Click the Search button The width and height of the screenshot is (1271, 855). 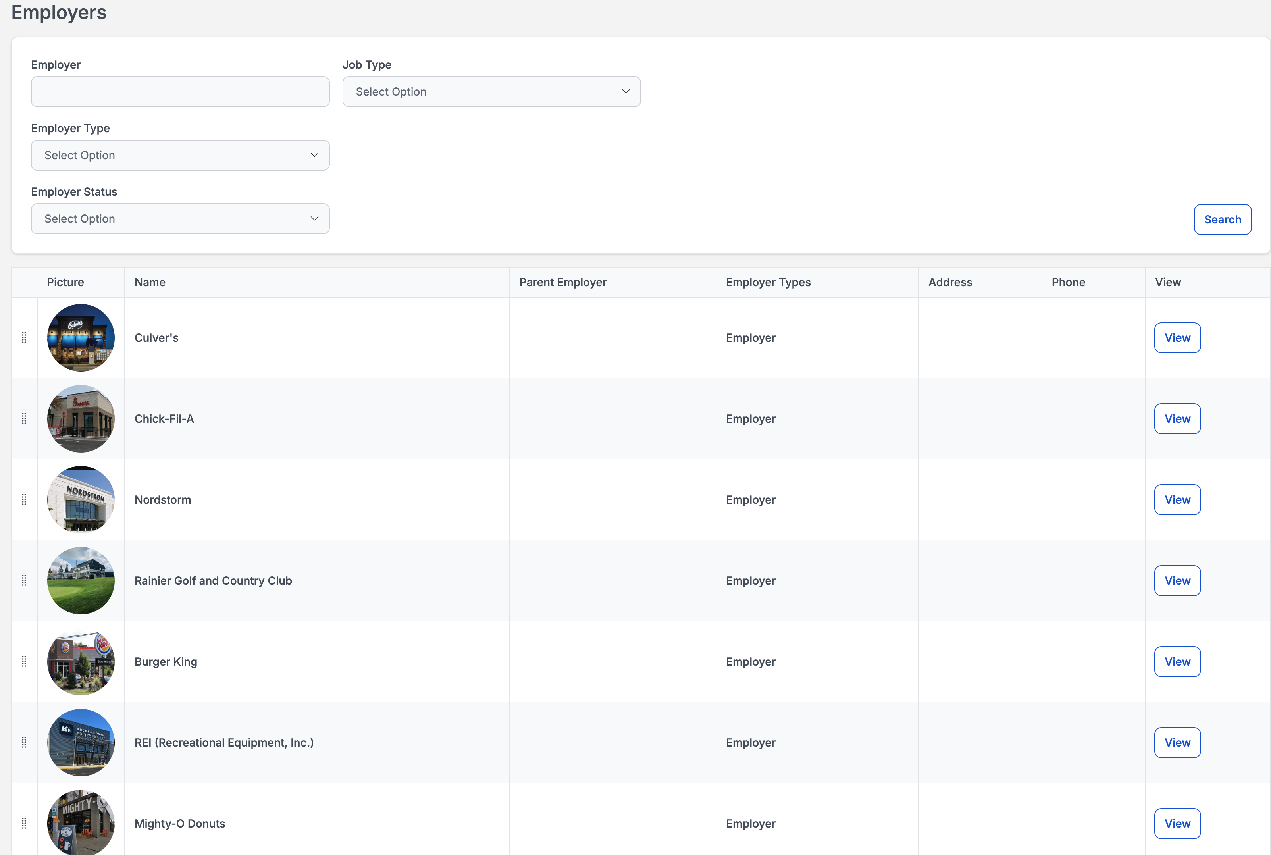pyautogui.click(x=1223, y=219)
